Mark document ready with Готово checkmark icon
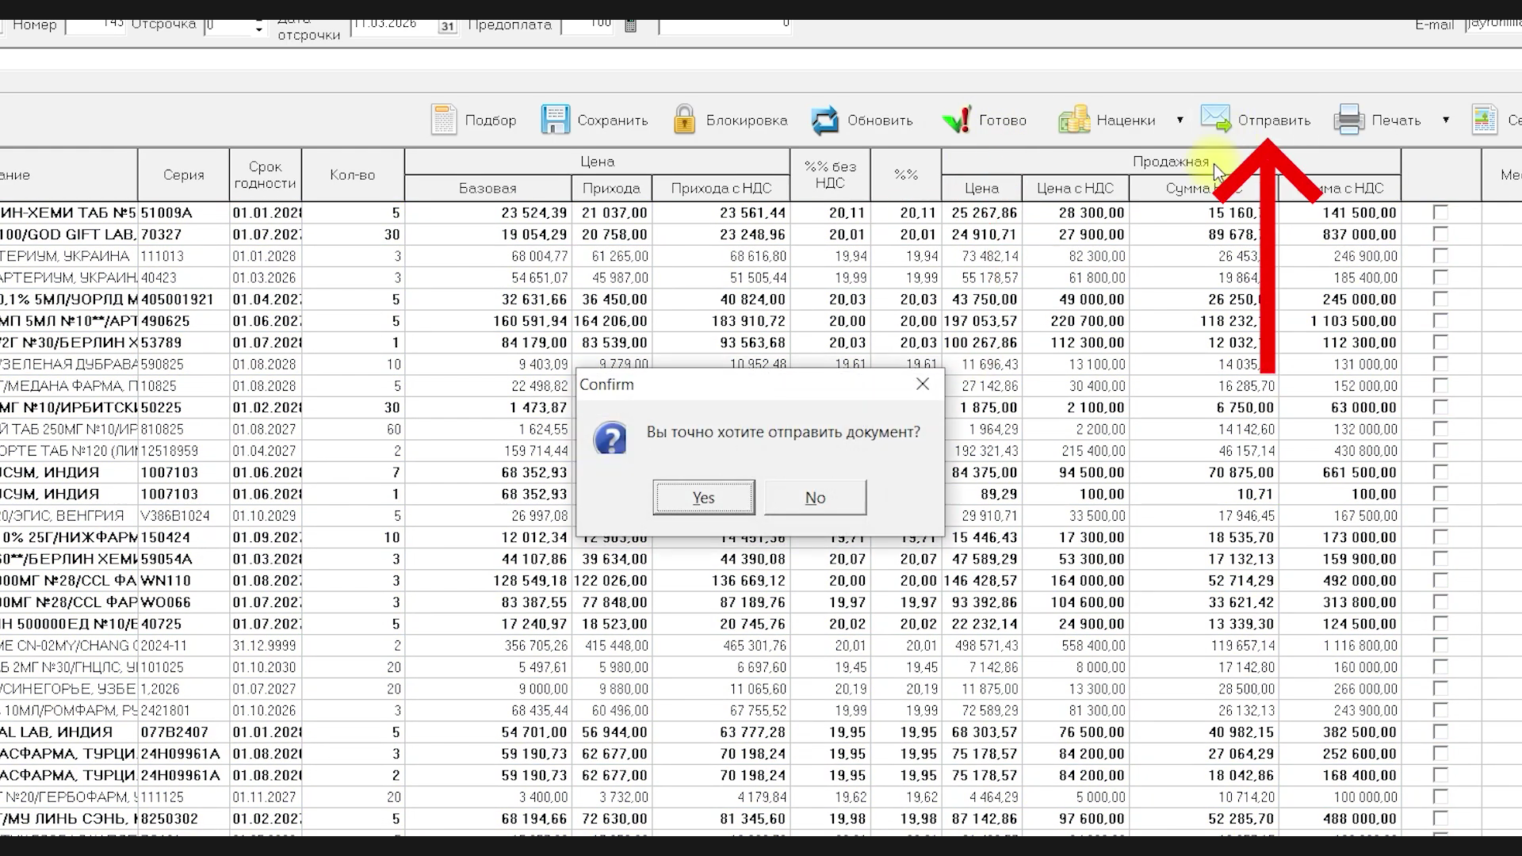This screenshot has height=856, width=1522. point(957,120)
